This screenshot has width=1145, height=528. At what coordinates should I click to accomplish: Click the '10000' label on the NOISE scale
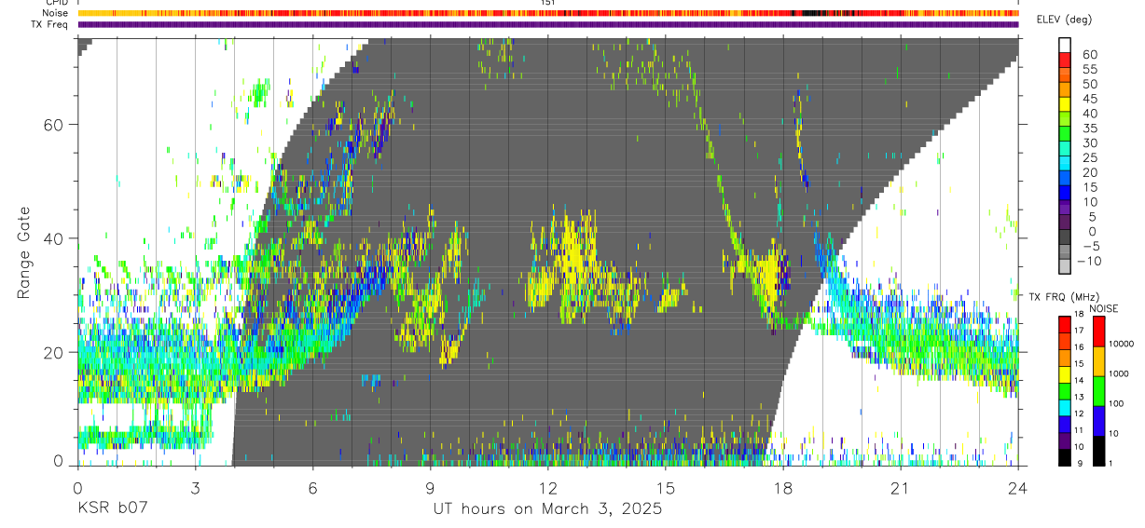coord(1123,344)
